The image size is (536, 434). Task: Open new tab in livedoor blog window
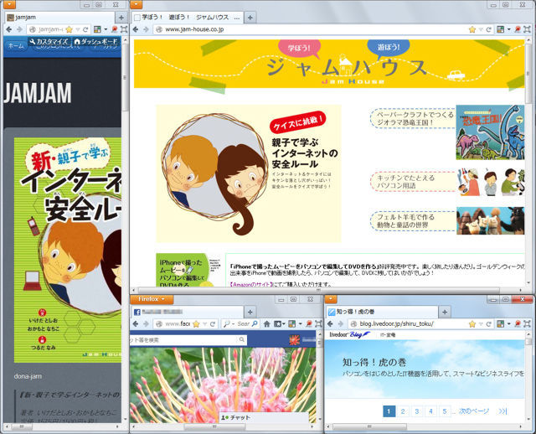pyautogui.click(x=445, y=312)
